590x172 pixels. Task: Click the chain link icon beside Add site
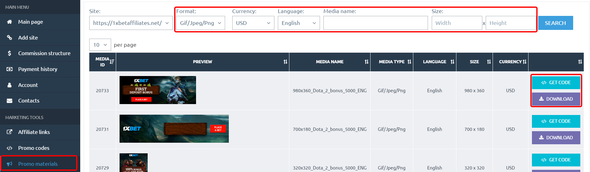9,38
